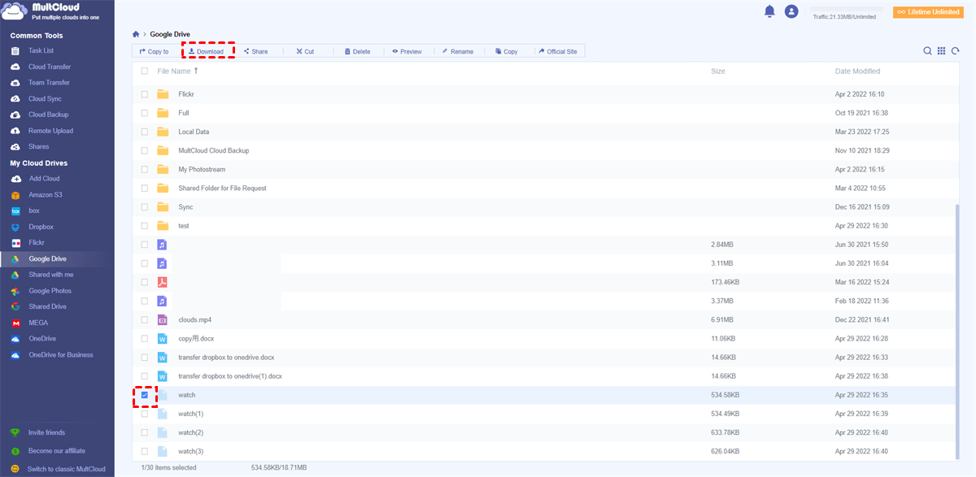Switch to the grid view icon

tap(941, 50)
